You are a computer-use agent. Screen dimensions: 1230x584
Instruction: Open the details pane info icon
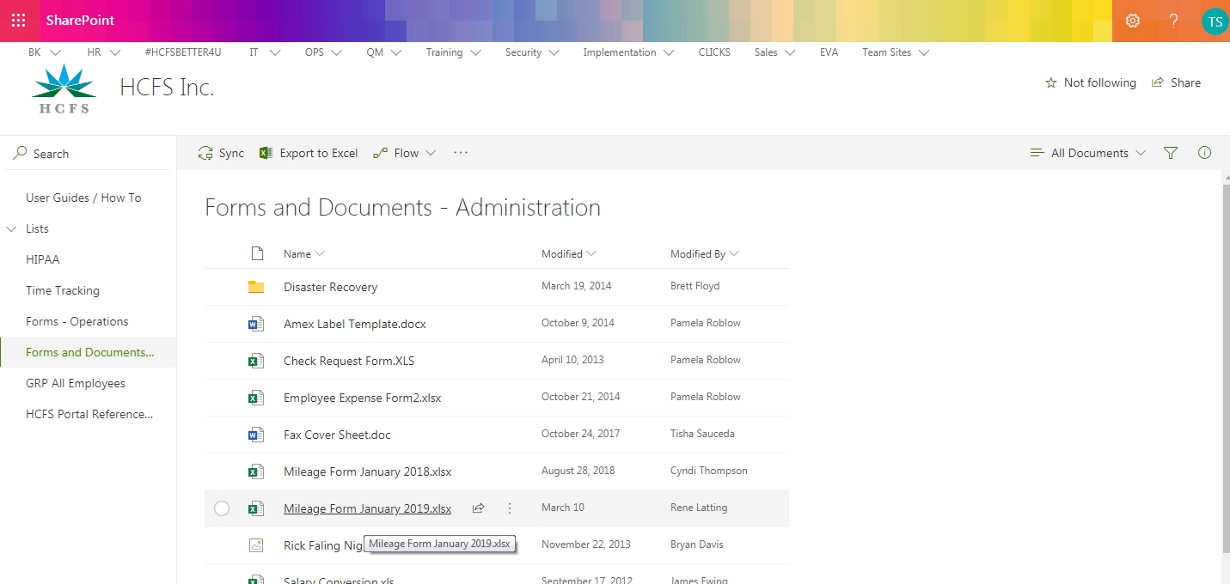1204,153
